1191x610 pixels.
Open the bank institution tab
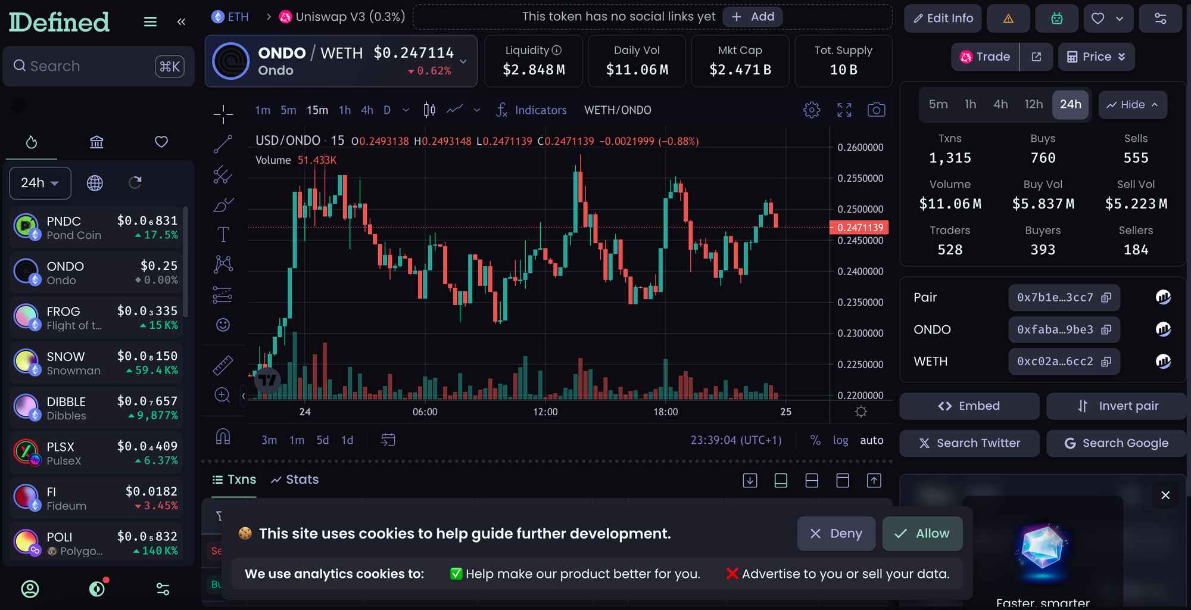96,142
